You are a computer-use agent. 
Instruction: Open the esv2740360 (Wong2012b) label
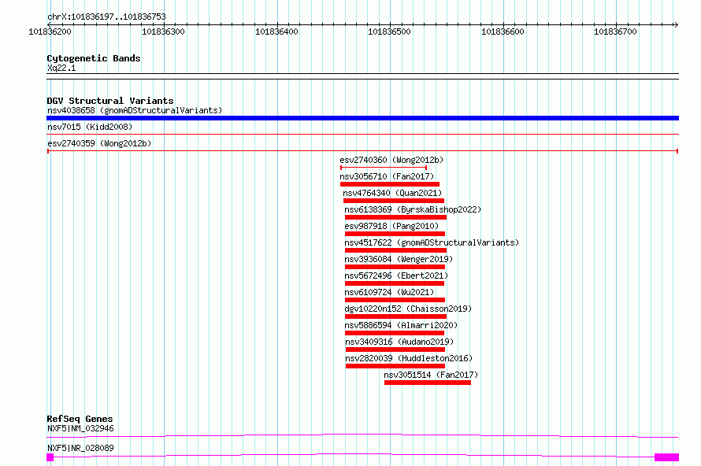pos(391,160)
